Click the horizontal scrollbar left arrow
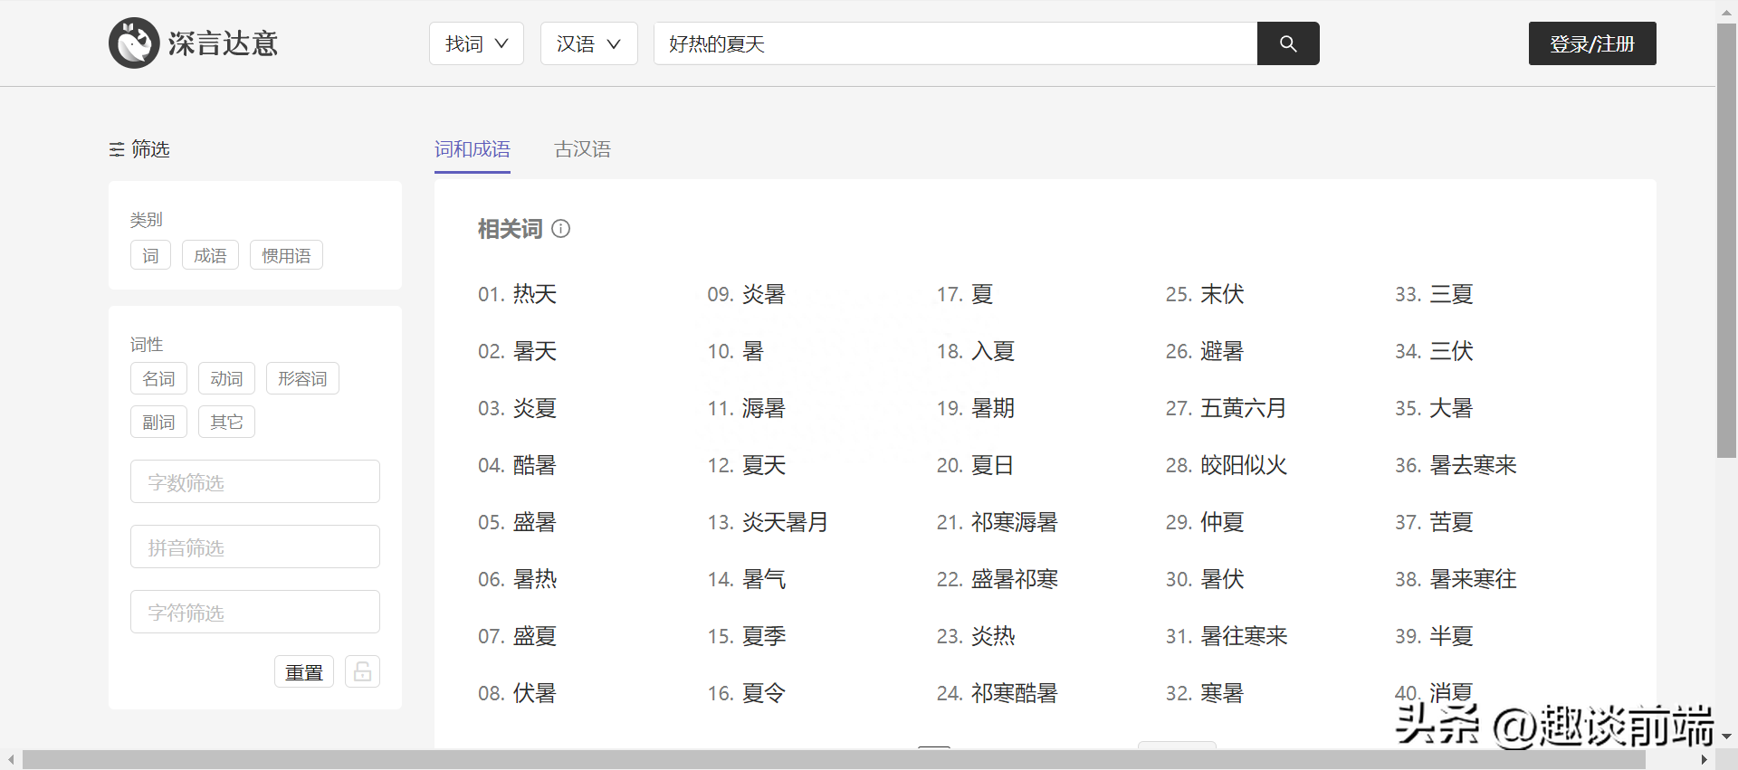Image resolution: width=1738 pixels, height=770 pixels. [x=11, y=760]
